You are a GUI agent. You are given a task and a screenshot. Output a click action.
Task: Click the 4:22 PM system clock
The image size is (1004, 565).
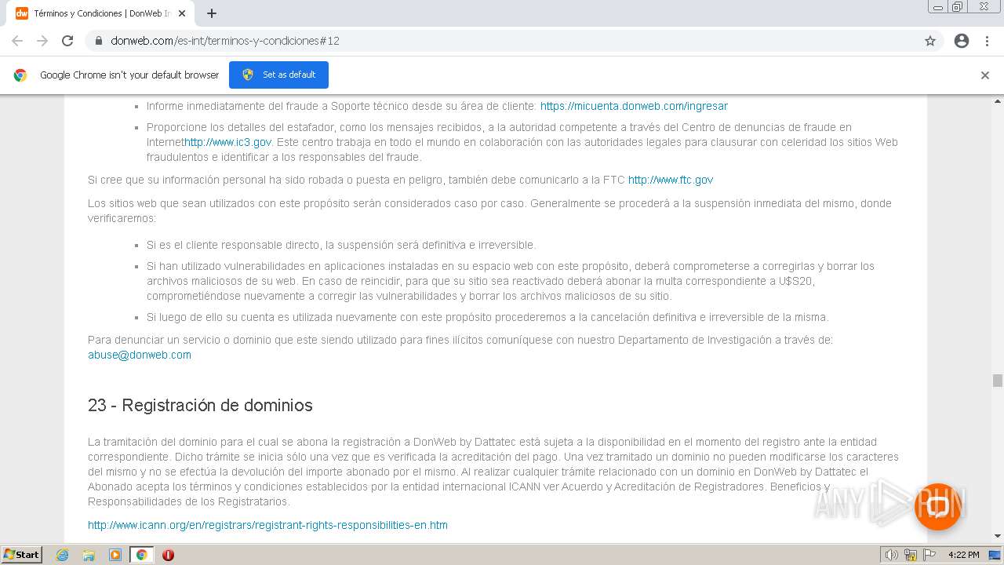(x=963, y=555)
